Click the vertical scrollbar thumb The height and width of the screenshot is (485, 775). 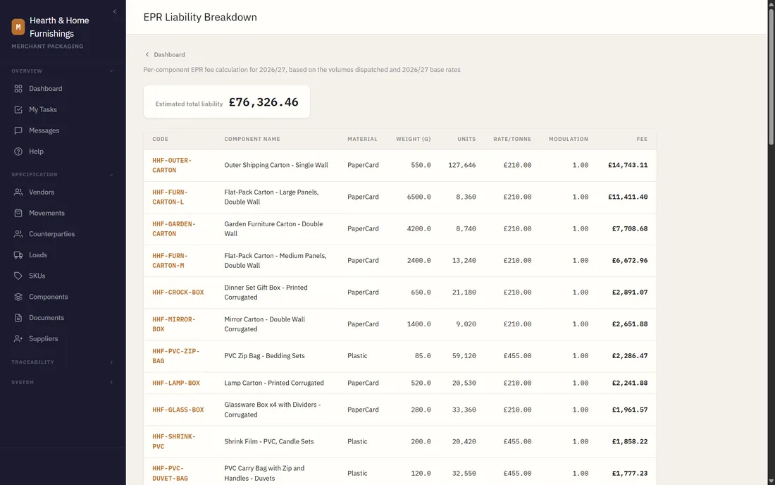coord(771,75)
